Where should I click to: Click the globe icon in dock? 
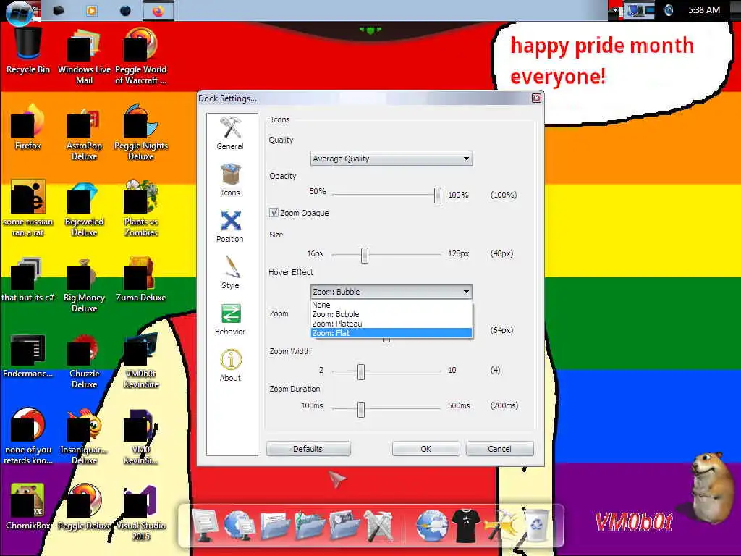(431, 526)
